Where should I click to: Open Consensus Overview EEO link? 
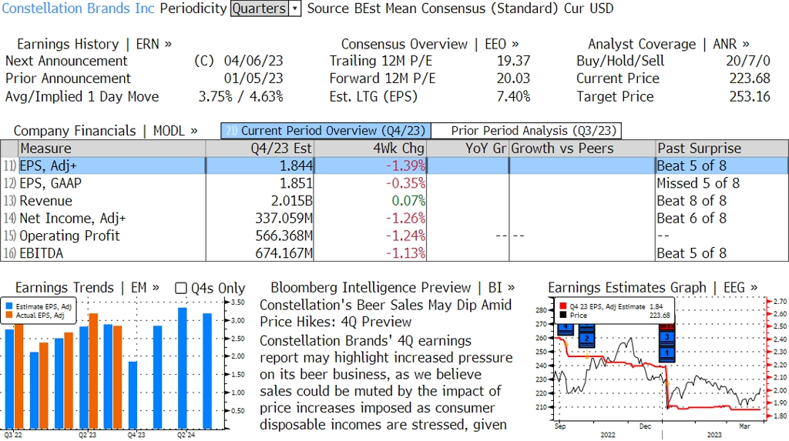tap(430, 44)
